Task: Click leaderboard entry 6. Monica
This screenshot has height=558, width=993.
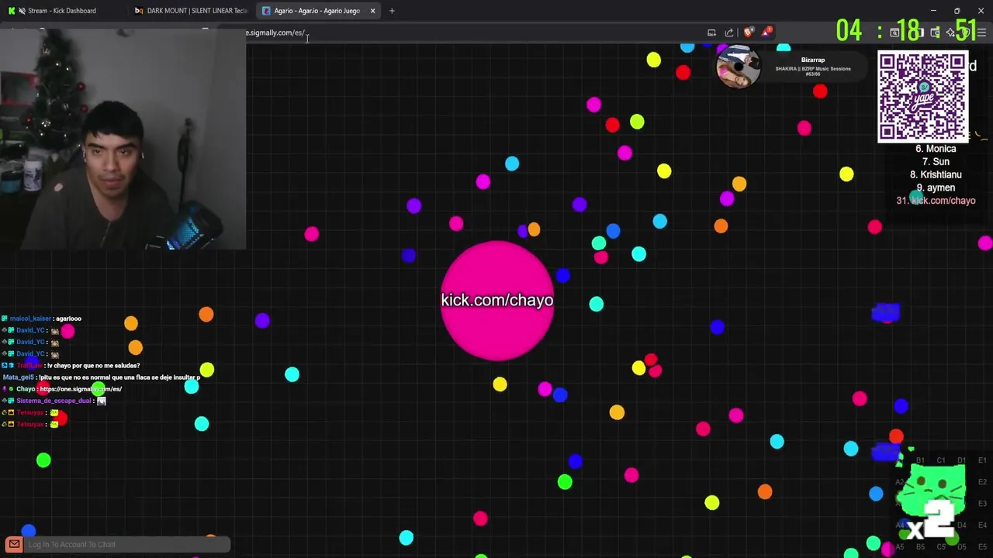Action: (x=936, y=149)
